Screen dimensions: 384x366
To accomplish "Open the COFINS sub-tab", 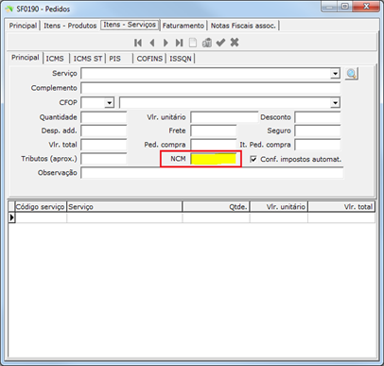I will (149, 59).
